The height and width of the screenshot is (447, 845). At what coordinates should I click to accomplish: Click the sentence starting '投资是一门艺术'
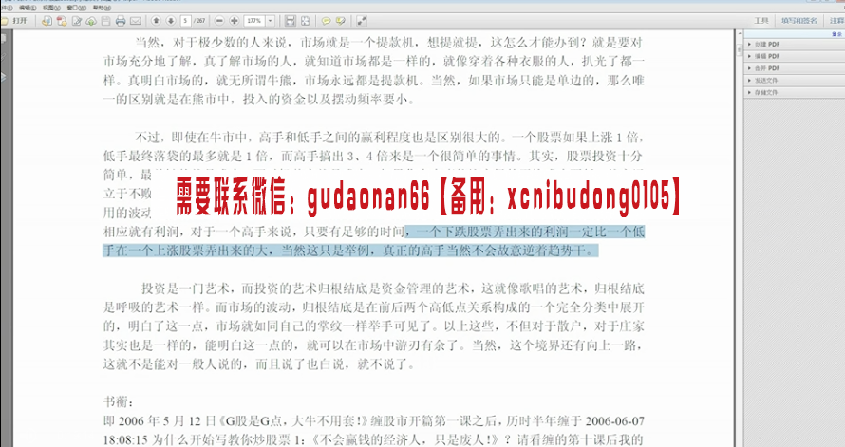click(x=373, y=326)
